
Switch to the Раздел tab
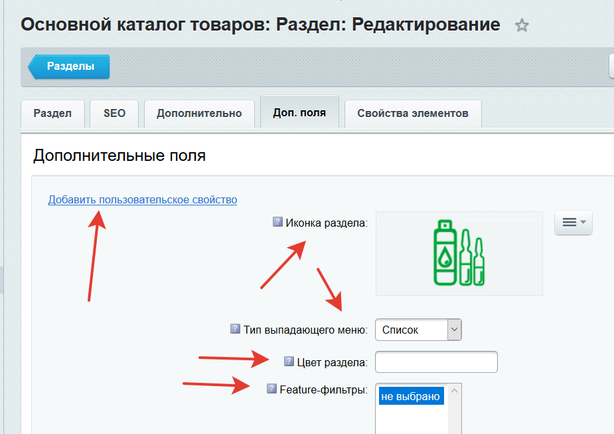point(52,113)
